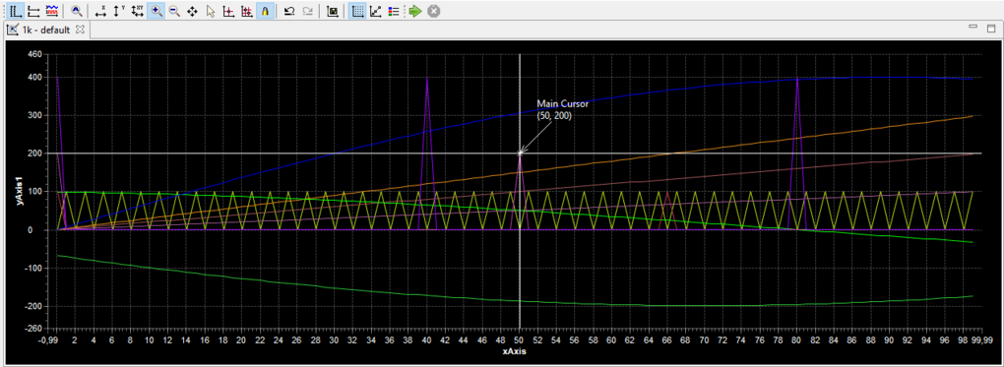Screen dimensions: 1004x367
Task: Click the undo arrow icon
Action: [288, 11]
